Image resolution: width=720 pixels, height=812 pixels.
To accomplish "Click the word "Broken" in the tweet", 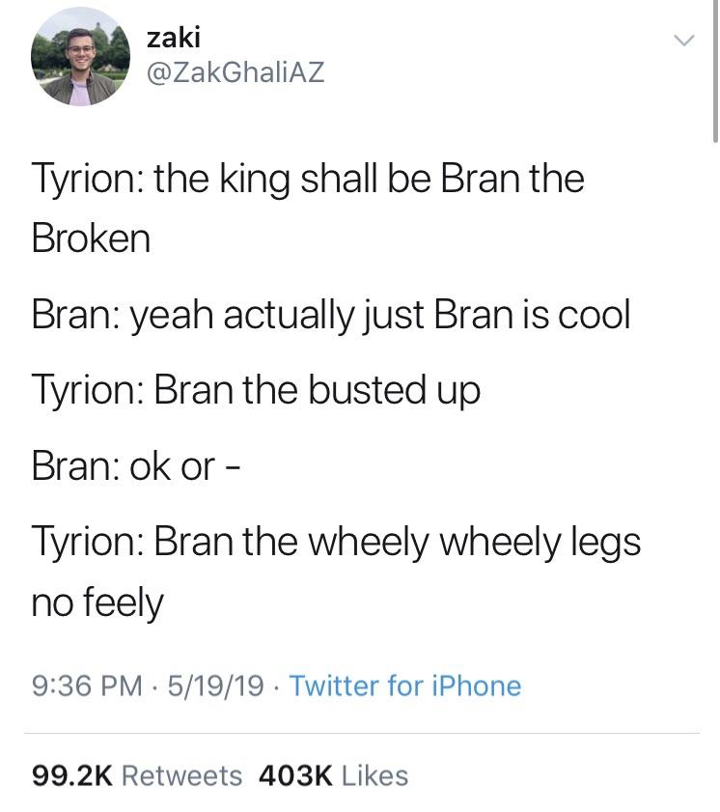I will [x=91, y=238].
